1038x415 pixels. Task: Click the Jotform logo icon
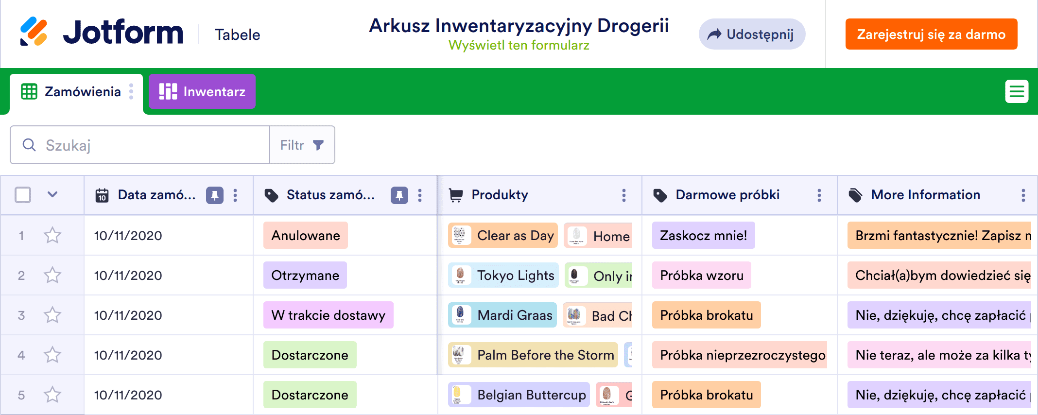34,32
